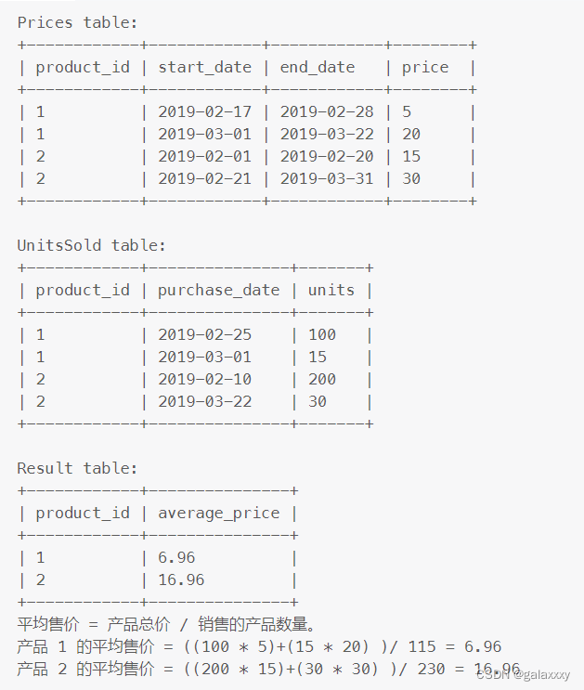Click the 产品 2 average price calculation line
584x690 pixels.
tap(268, 669)
